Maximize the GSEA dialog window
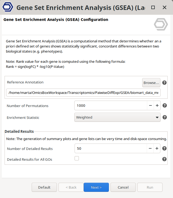The width and height of the screenshot is (173, 198). point(153,8)
